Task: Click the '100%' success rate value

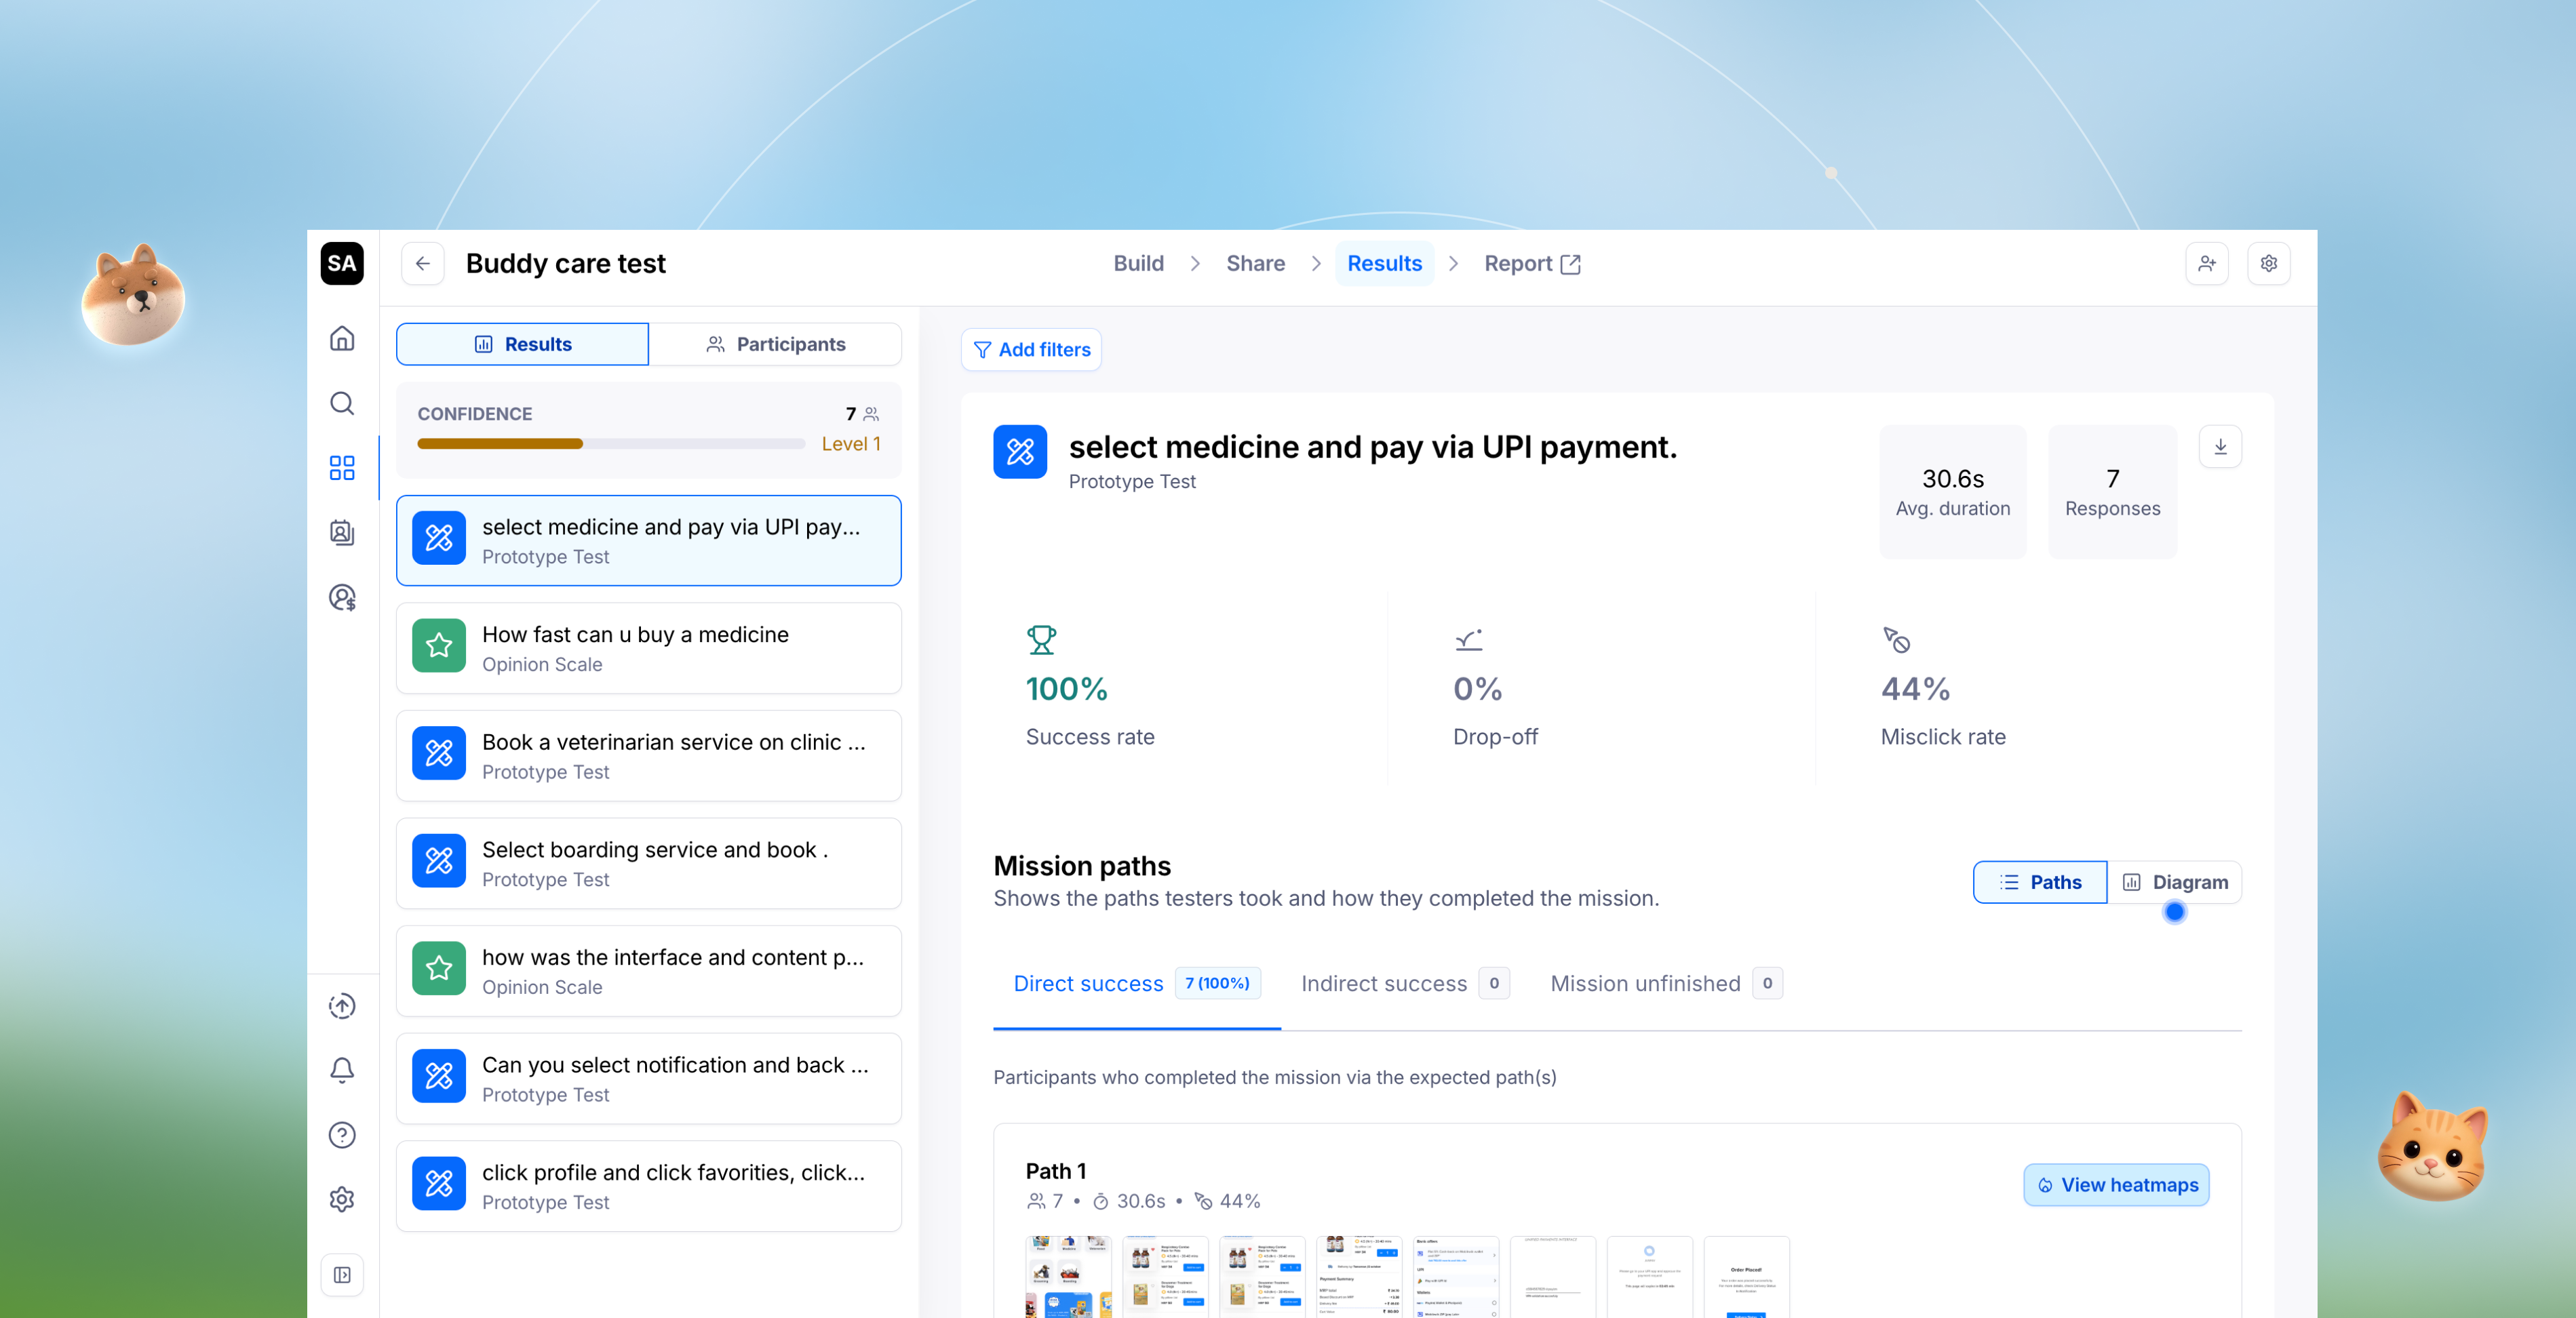Action: (1066, 688)
